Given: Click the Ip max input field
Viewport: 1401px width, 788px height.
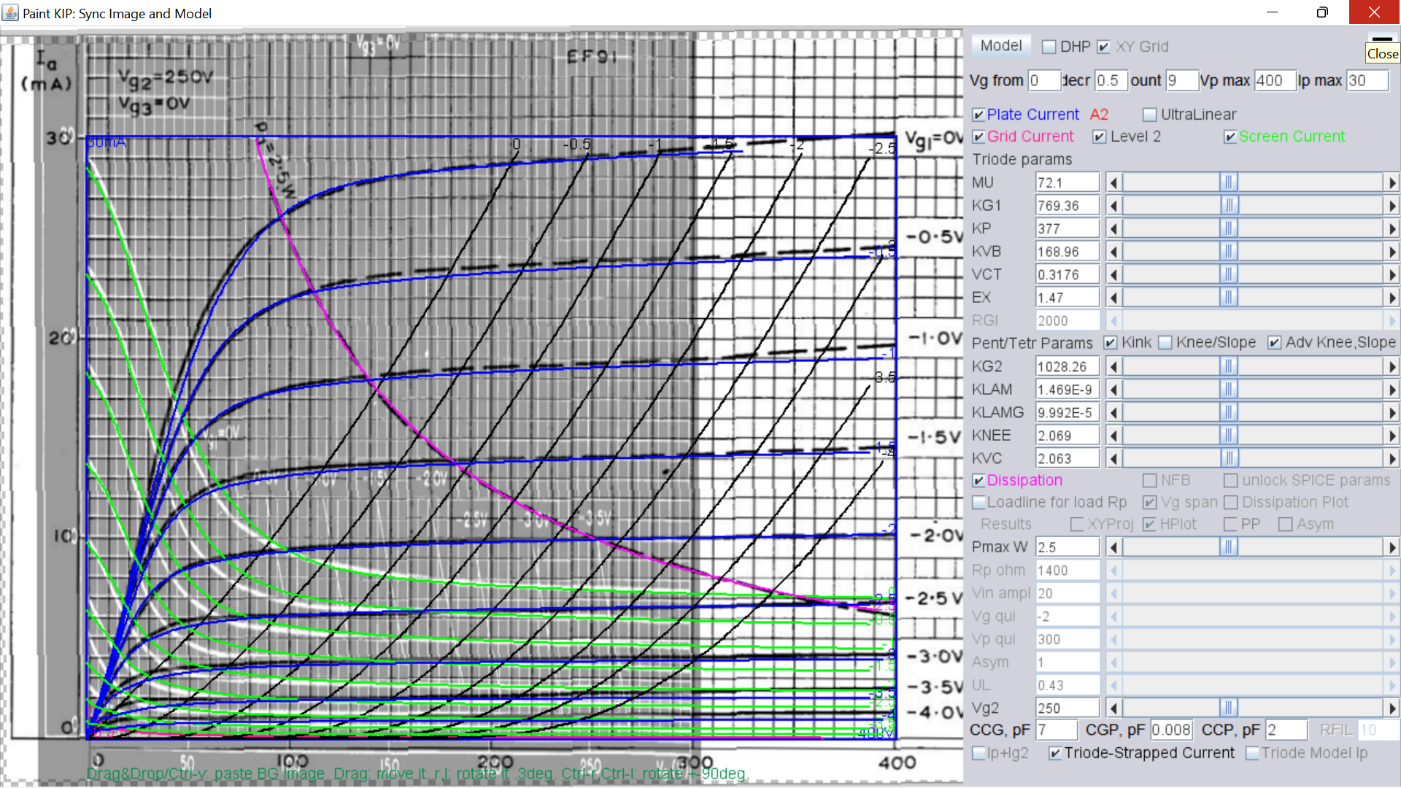Looking at the screenshot, I should (1367, 80).
